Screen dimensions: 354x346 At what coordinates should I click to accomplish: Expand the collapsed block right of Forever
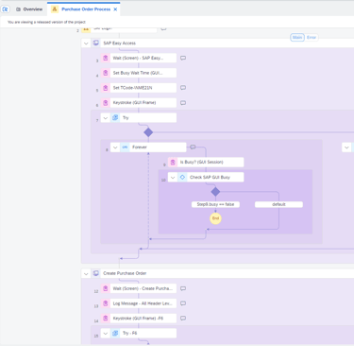(x=346, y=147)
